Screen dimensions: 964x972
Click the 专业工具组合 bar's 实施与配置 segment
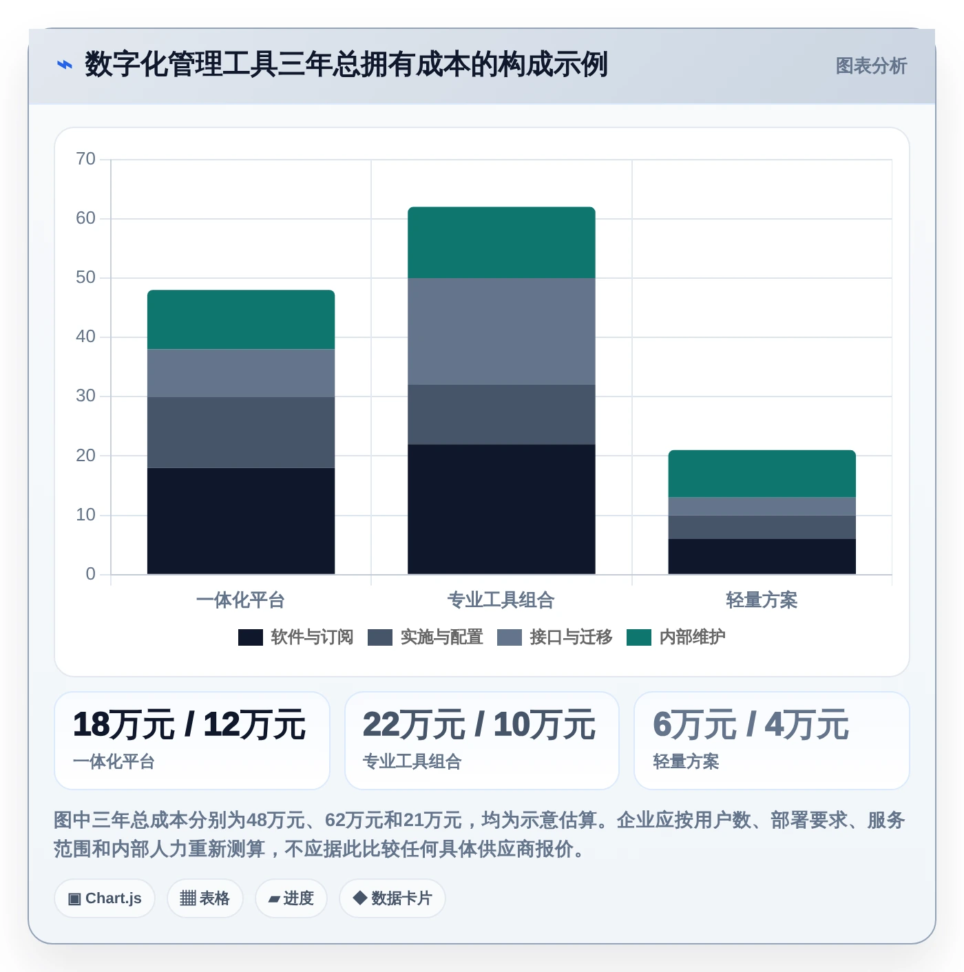pos(501,414)
